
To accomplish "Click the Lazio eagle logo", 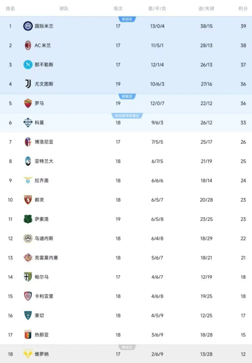I will point(28,180).
